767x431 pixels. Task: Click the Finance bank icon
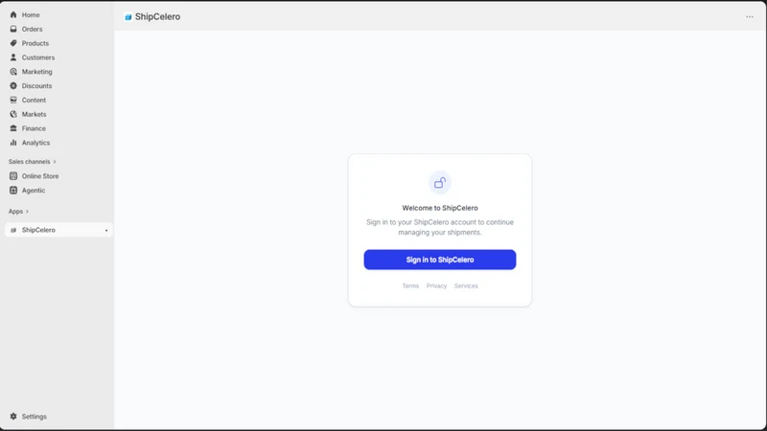point(13,128)
